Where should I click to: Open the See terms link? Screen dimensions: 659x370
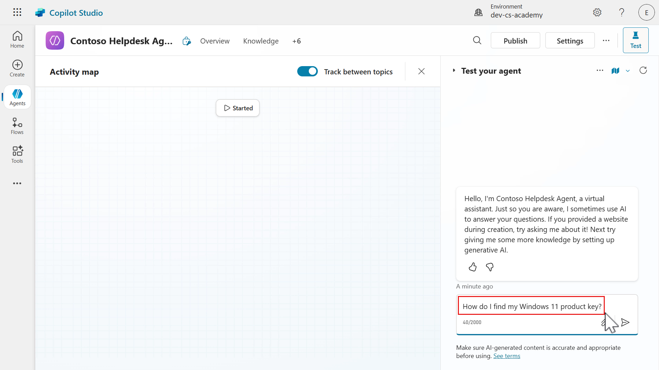pos(507,356)
